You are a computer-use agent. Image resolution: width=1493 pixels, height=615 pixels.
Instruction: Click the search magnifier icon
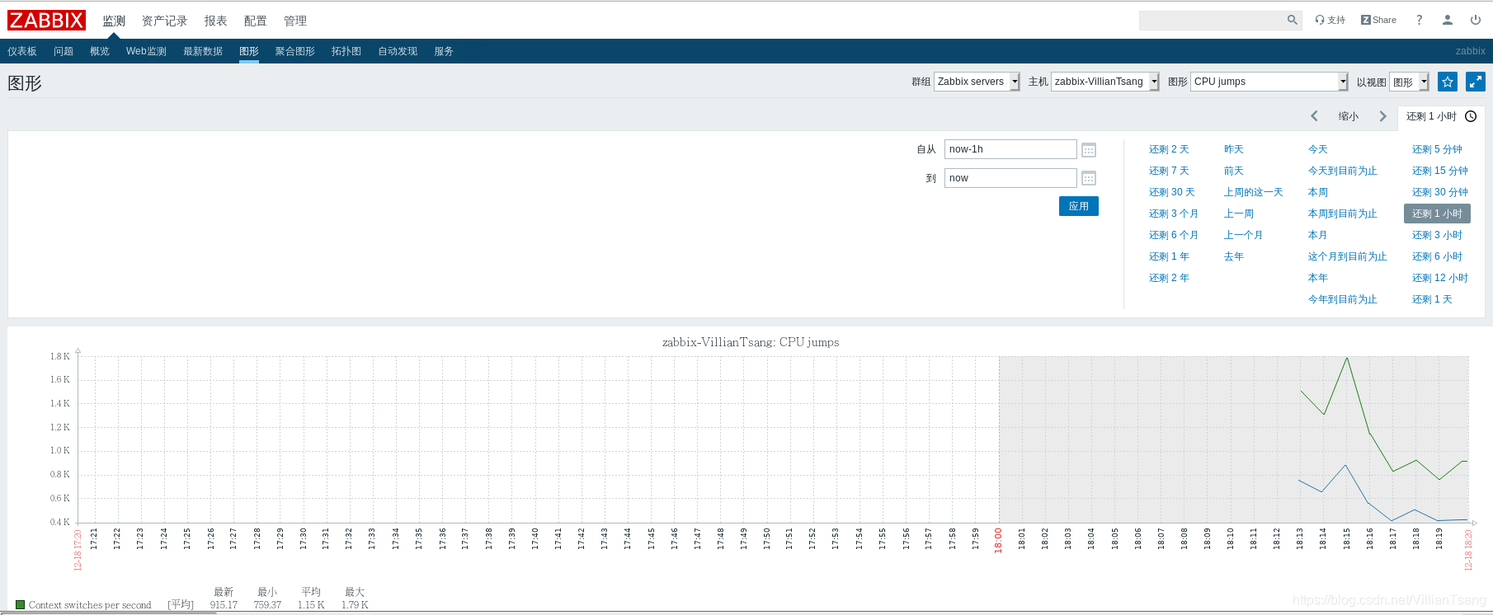coord(1293,20)
